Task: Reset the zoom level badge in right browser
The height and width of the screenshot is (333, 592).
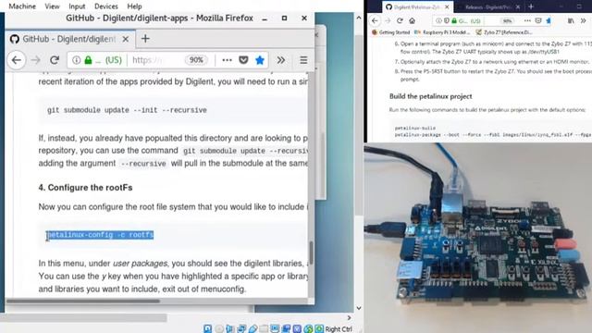Action: [508, 20]
